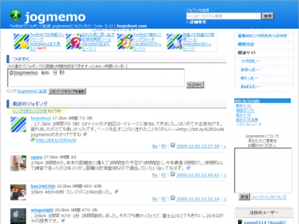The height and width of the screenshot is (224, 299).
Task: Open timestamp 2009-12-20 13:27:59
Action: click(x=198, y=146)
